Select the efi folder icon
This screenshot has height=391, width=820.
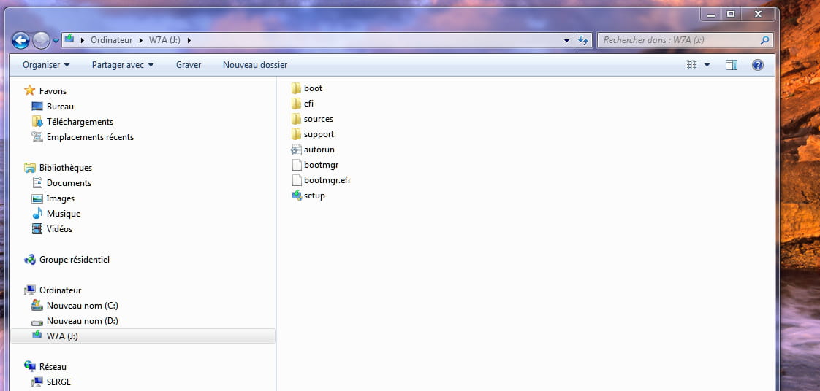tap(297, 104)
